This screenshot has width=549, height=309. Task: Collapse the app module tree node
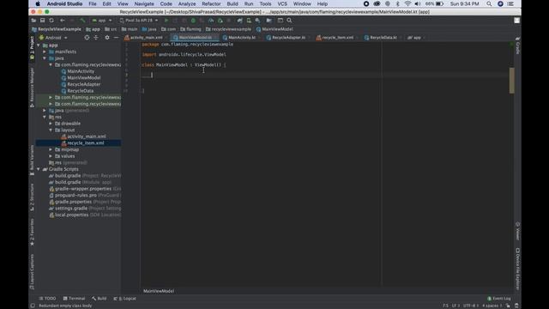(38, 45)
